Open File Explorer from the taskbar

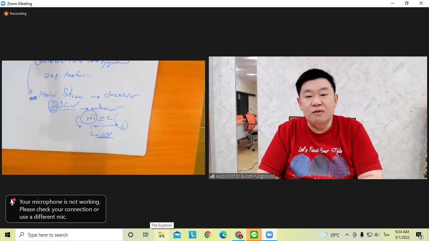click(162, 235)
